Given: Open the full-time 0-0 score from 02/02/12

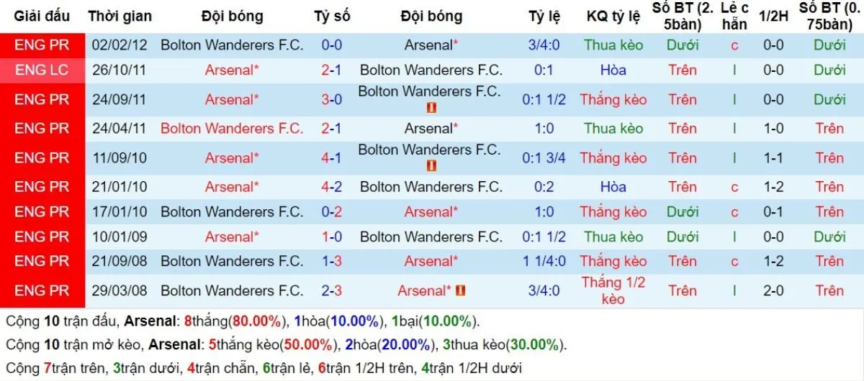Looking at the screenshot, I should coord(332,45).
